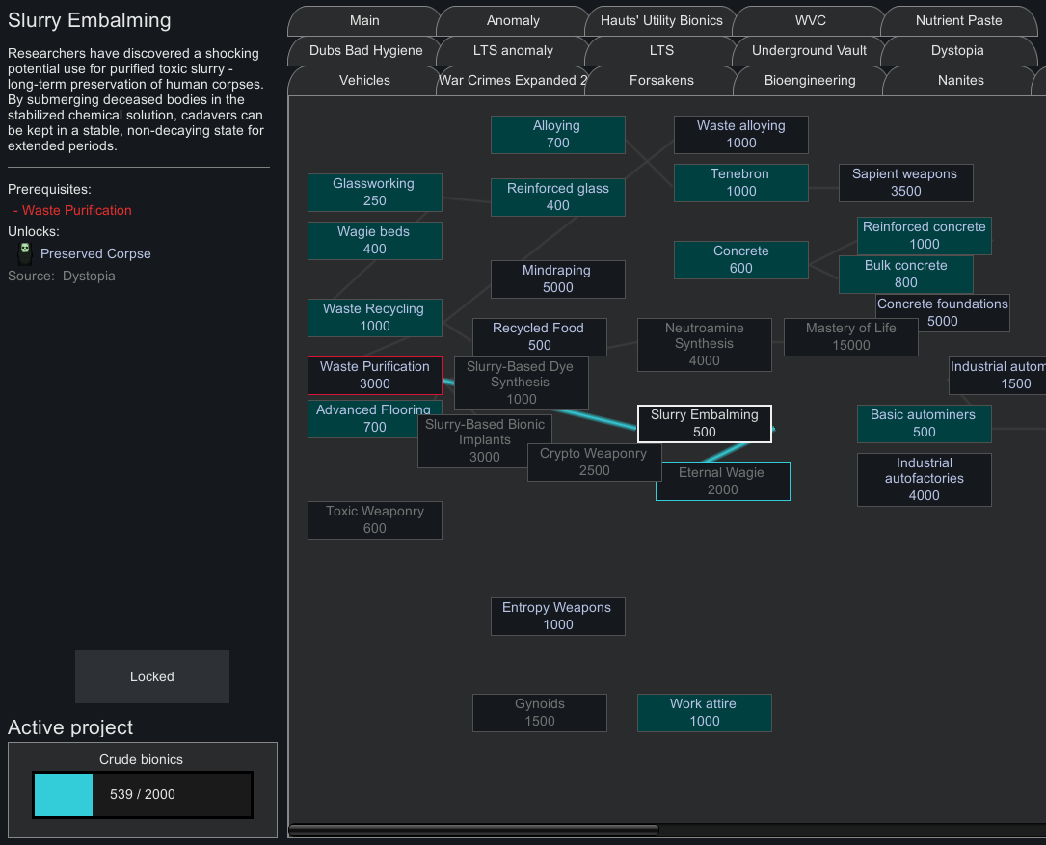Select the Industrial autofactories node
Viewport: 1046px width, 845px height.
(924, 480)
